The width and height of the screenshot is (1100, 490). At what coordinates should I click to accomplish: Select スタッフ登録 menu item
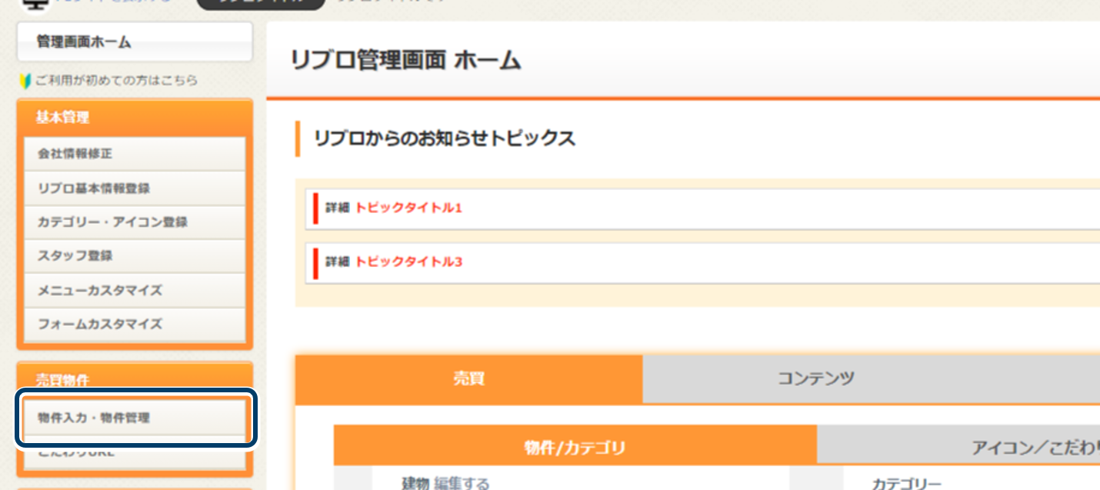135,256
